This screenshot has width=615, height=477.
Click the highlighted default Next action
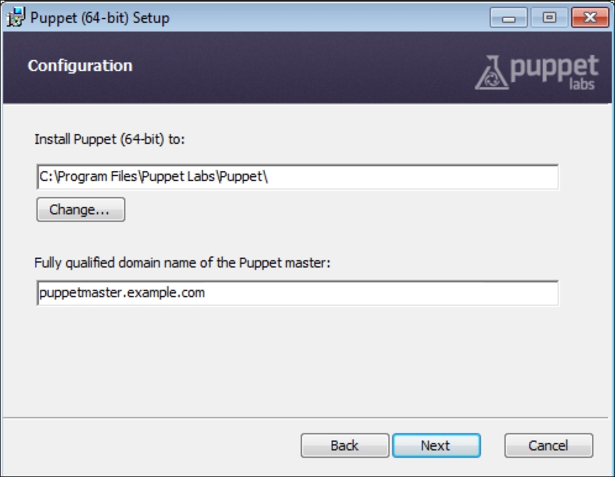[436, 445]
